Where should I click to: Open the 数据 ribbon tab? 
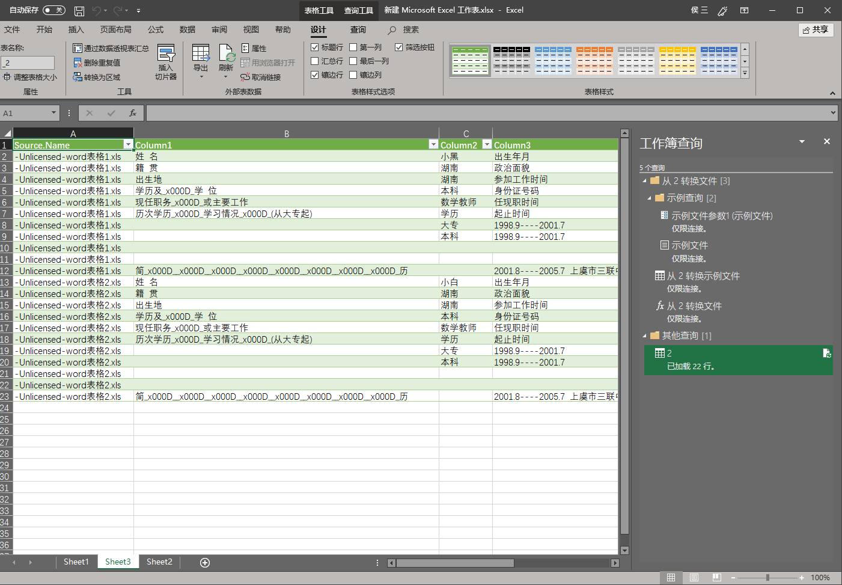click(x=187, y=29)
